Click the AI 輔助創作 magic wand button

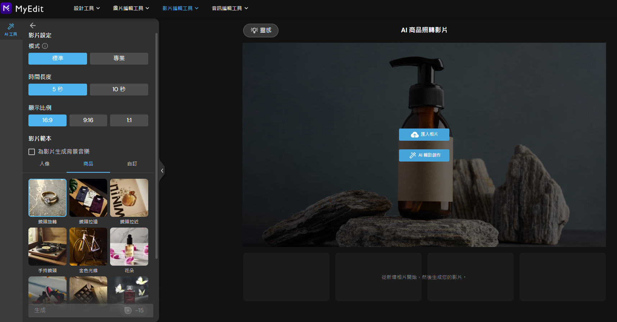(x=424, y=155)
